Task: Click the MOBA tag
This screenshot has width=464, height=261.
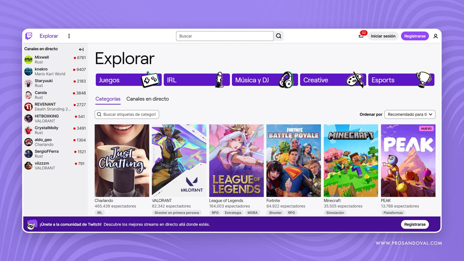Action: coord(252,213)
